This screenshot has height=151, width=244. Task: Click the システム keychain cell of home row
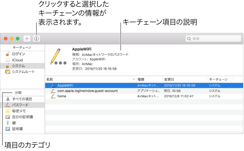click(214, 96)
